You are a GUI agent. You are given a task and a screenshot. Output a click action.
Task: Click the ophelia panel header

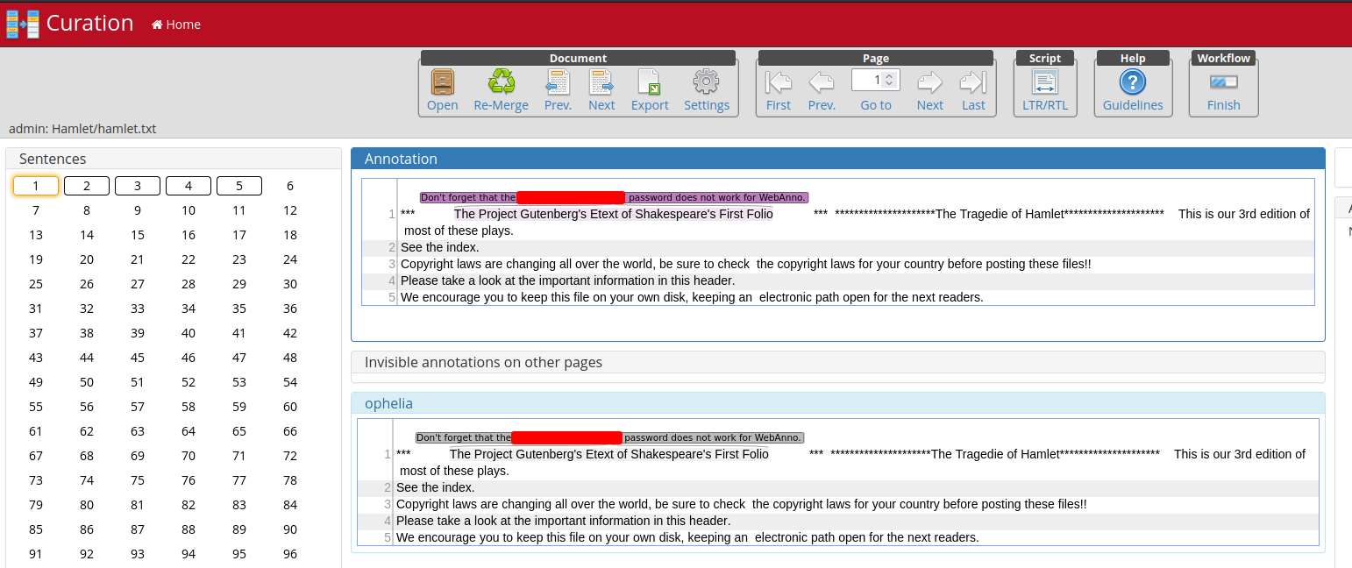click(x=837, y=403)
